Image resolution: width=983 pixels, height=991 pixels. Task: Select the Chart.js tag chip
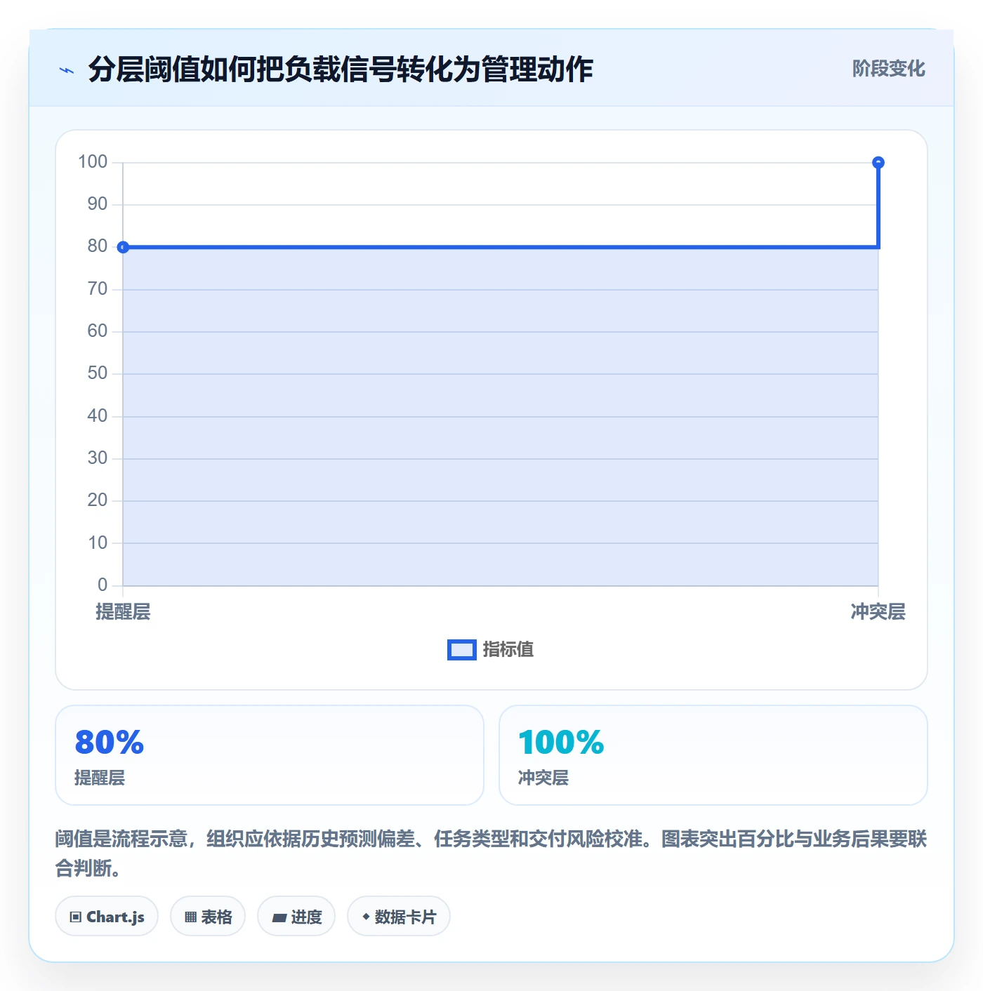[x=107, y=917]
